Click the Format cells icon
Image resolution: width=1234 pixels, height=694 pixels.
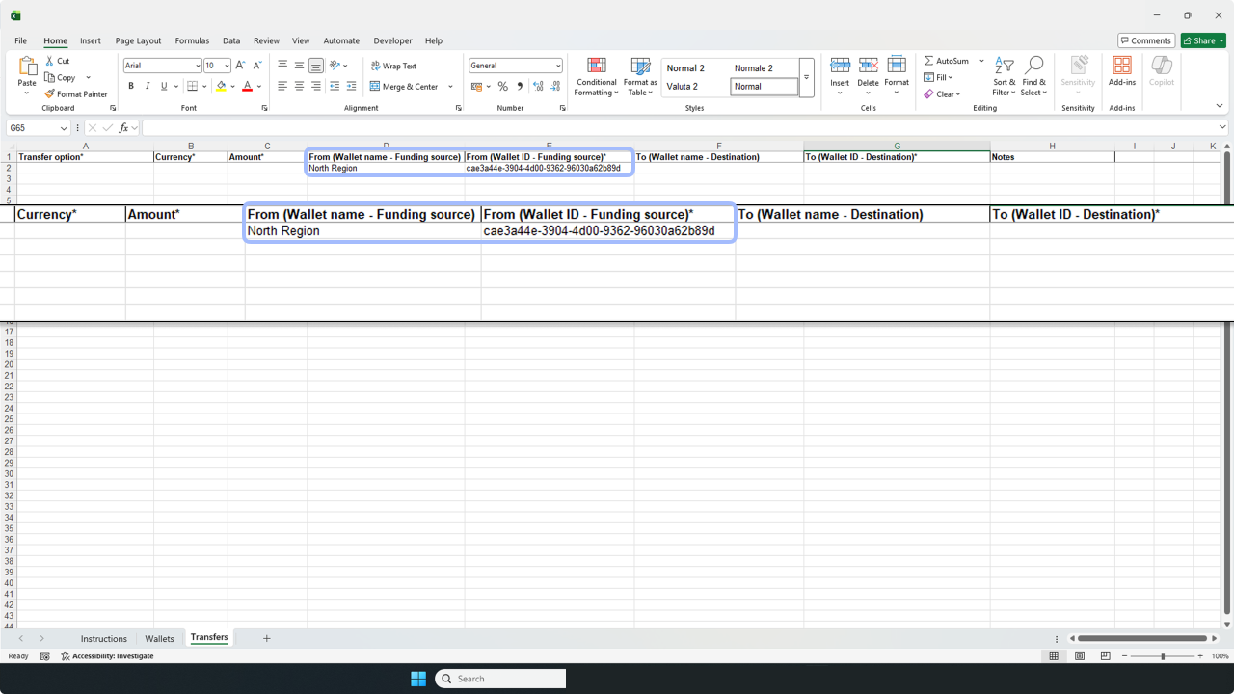pos(897,66)
